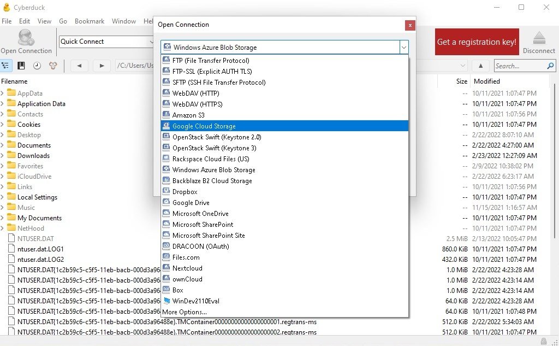The height and width of the screenshot is (346, 559).
Task: Choose FTP (File Transfer Protocol) option
Action: pyautogui.click(x=284, y=60)
